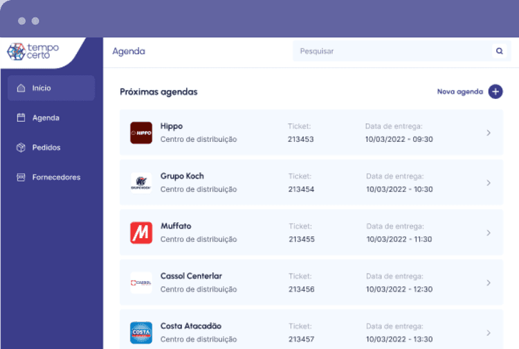Expand the Costa Atacadão row chevron
The image size is (519, 349).
(x=489, y=333)
